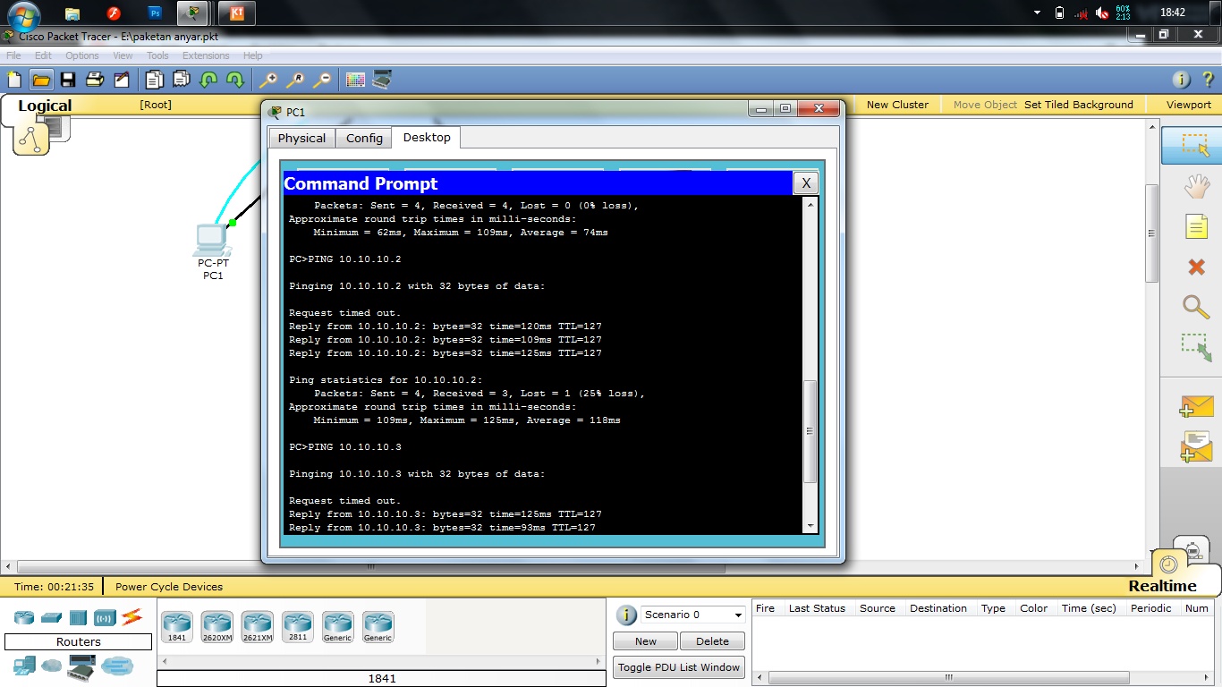Open the File menu

tap(13, 55)
